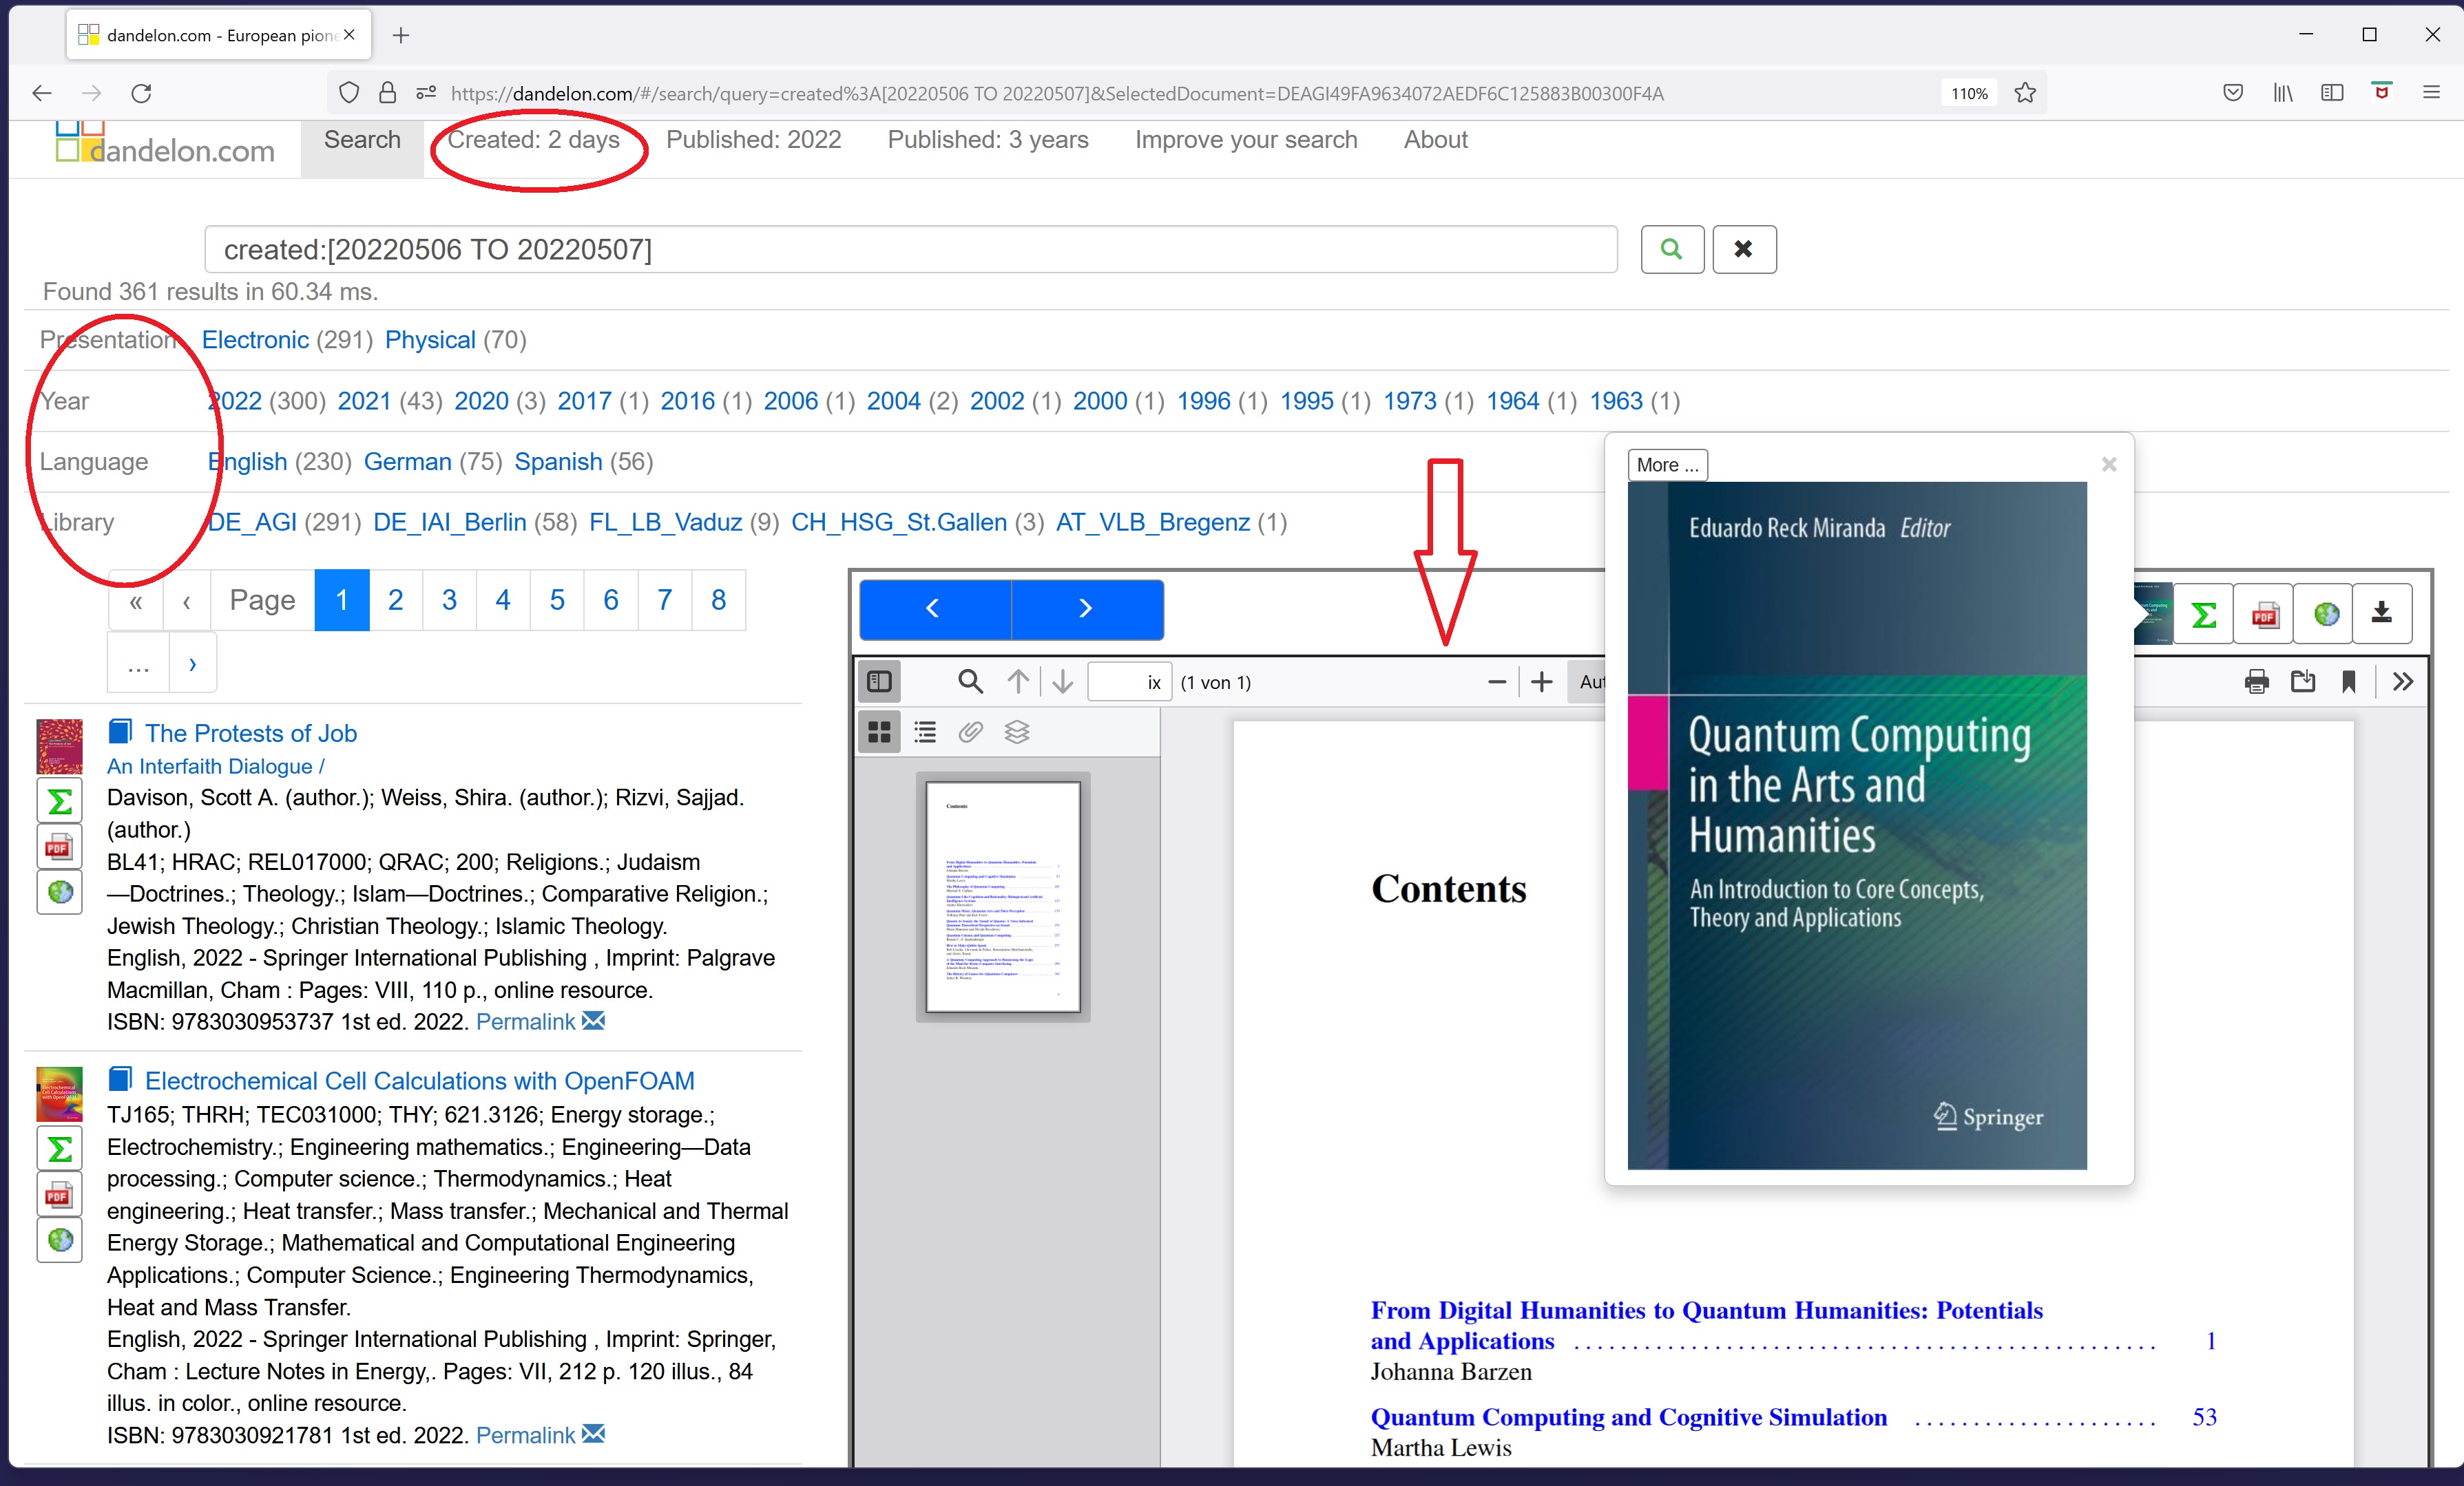Screen dimensions: 2464x1486
Task: Reload the page in browser
Action: point(141,93)
